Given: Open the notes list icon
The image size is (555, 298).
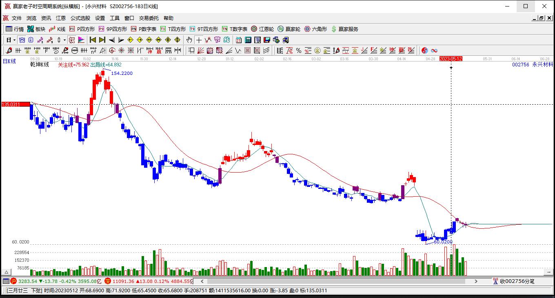Looking at the screenshot, I should click(x=258, y=40).
